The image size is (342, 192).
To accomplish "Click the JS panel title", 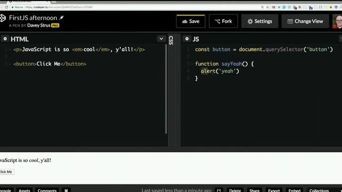I will pyautogui.click(x=196, y=39).
